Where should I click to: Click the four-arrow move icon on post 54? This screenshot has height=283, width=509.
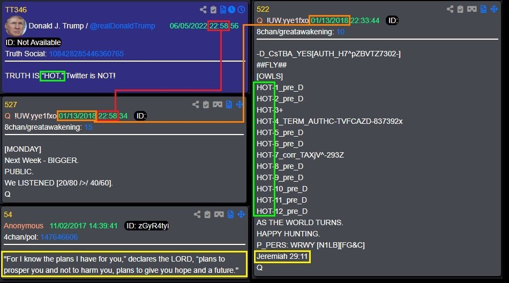(241, 214)
